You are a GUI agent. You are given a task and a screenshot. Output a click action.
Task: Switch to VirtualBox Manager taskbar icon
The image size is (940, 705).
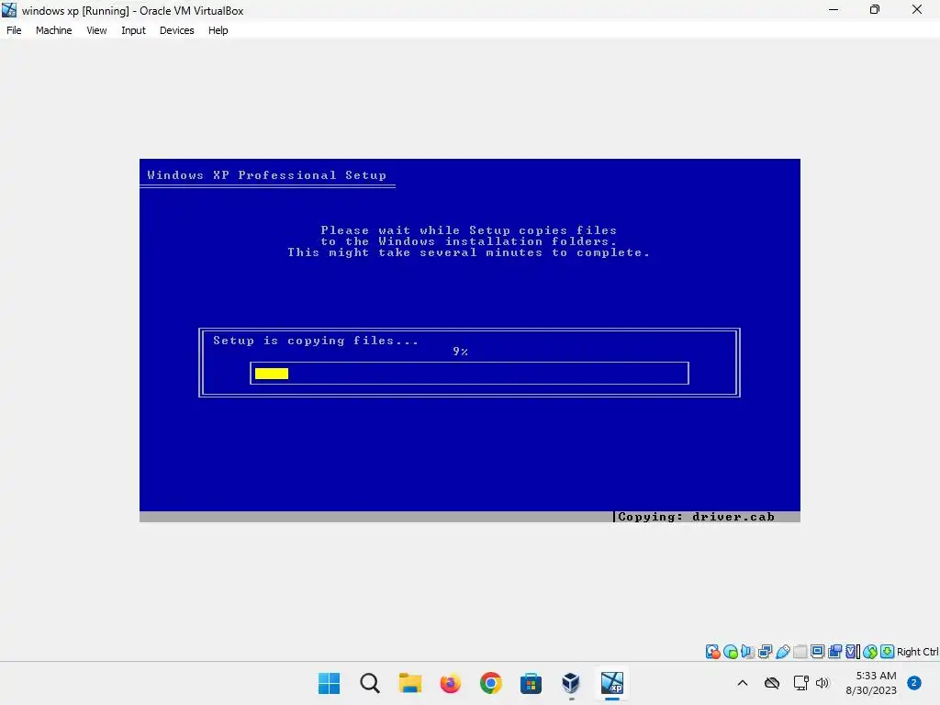click(x=571, y=683)
